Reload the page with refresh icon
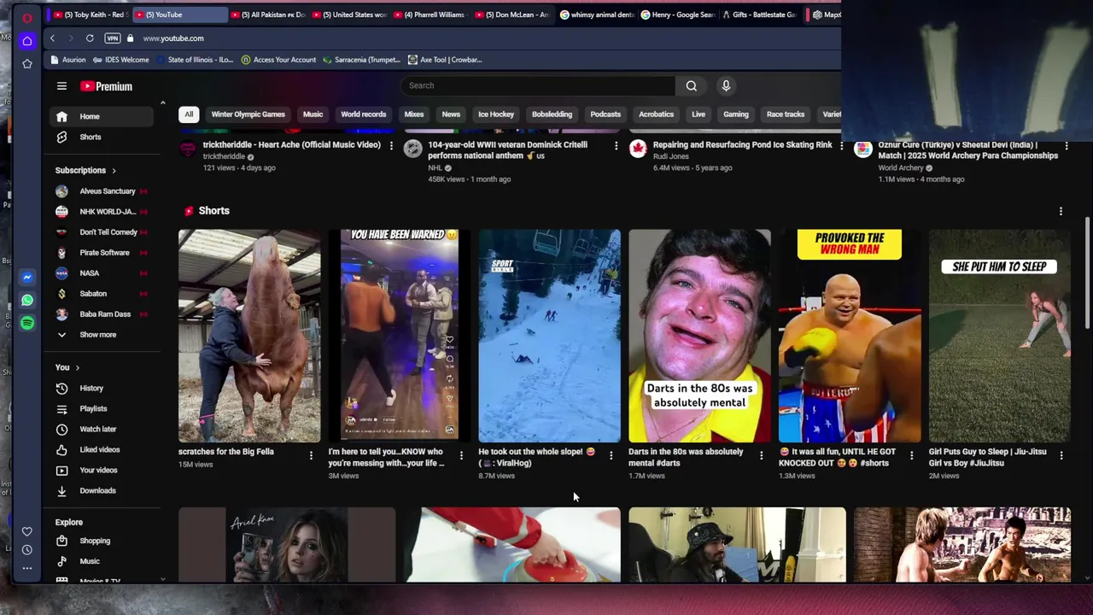The width and height of the screenshot is (1093, 615). click(90, 38)
